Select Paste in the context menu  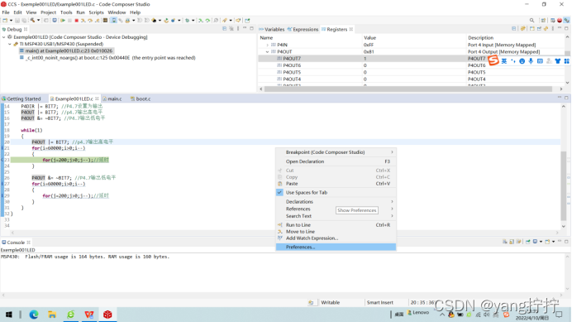pos(336,184)
